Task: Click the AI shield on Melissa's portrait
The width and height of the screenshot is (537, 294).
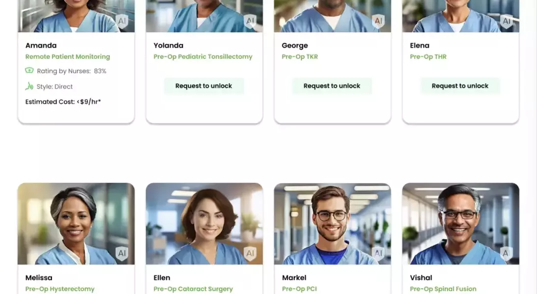Action: click(x=122, y=254)
